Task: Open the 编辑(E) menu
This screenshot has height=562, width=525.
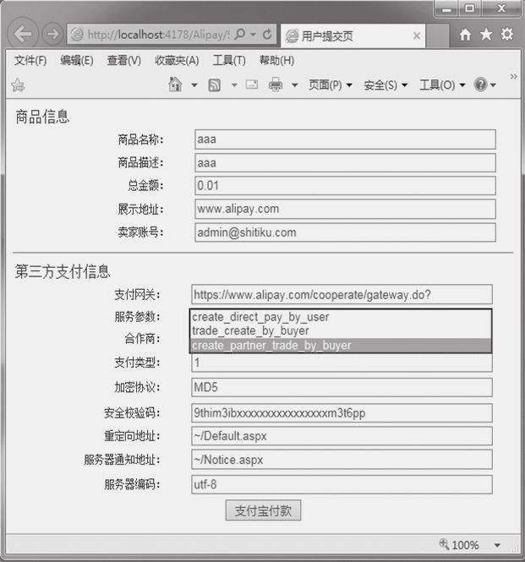Action: point(77,61)
